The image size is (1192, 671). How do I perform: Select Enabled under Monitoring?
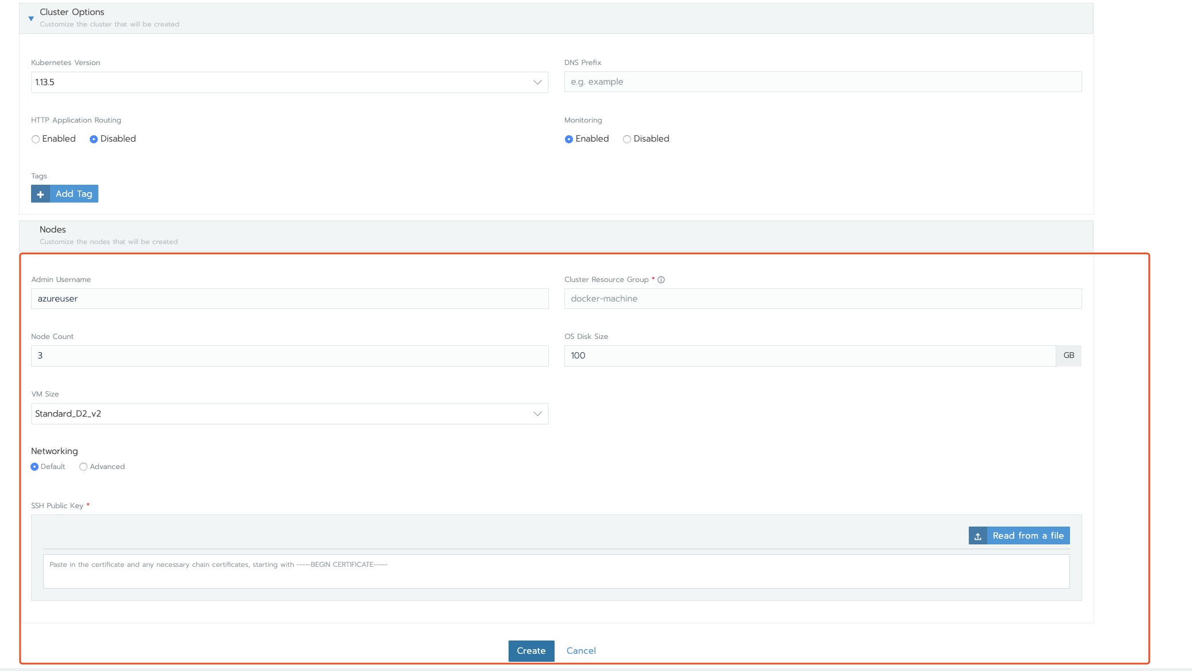pos(569,139)
